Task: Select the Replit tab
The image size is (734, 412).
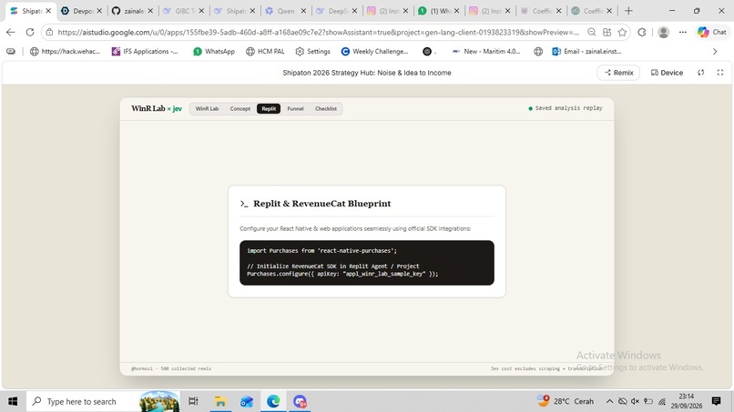Action: tap(269, 108)
